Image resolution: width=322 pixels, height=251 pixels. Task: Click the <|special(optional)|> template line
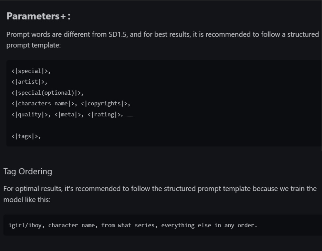click(x=48, y=93)
